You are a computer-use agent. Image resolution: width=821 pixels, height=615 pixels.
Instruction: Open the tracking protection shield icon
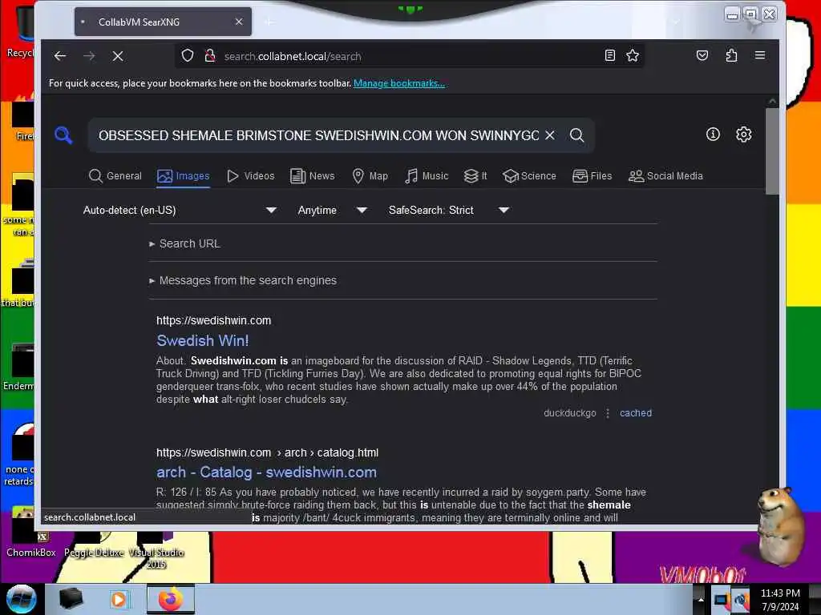point(188,55)
